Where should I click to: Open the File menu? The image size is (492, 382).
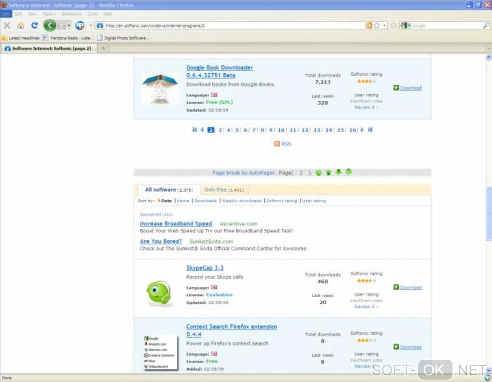pyautogui.click(x=6, y=14)
